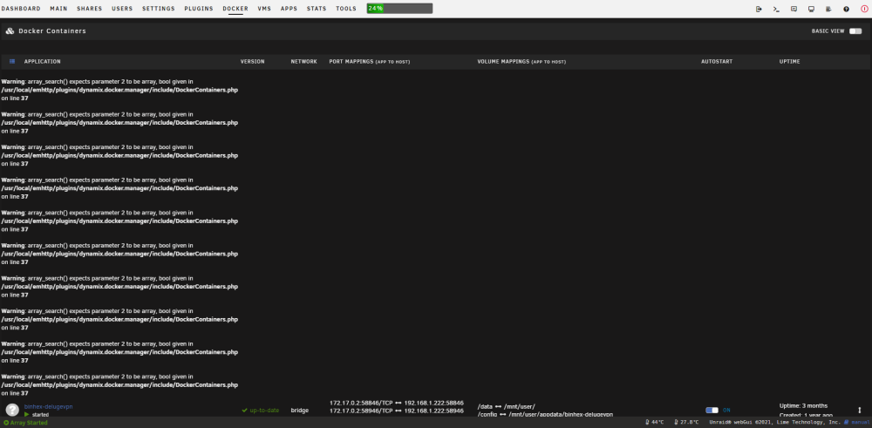Open the system log icon
The height and width of the screenshot is (428, 872).
coord(828,9)
